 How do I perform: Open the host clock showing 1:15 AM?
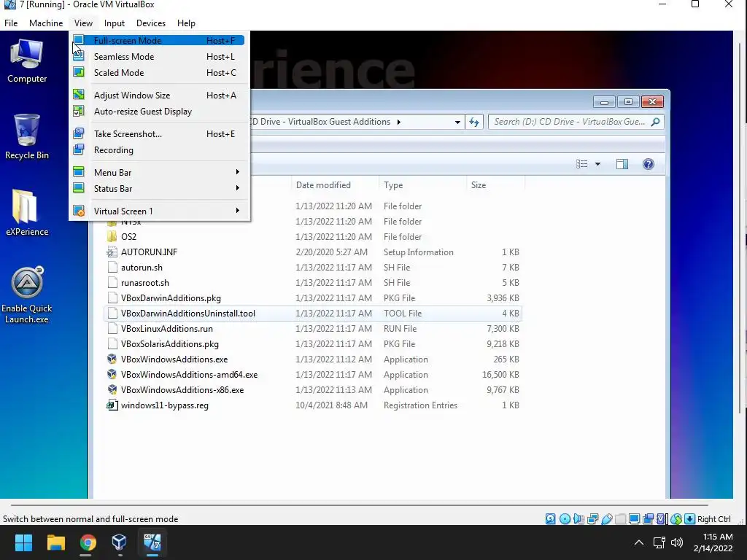click(x=713, y=542)
